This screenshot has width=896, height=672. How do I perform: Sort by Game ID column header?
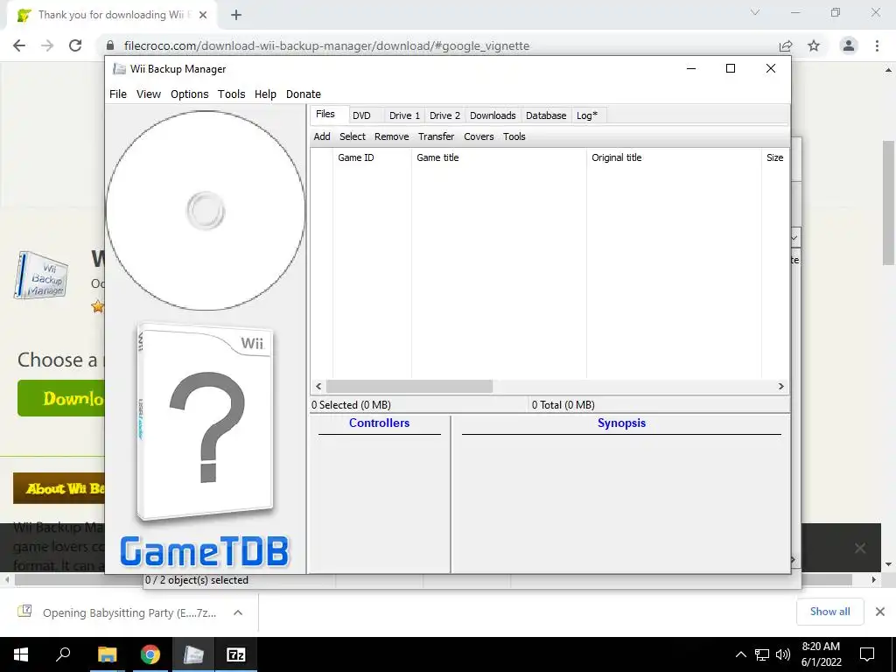372,157
